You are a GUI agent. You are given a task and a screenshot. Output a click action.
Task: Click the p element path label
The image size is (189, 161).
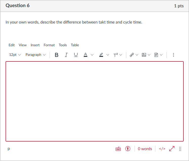click(9, 149)
